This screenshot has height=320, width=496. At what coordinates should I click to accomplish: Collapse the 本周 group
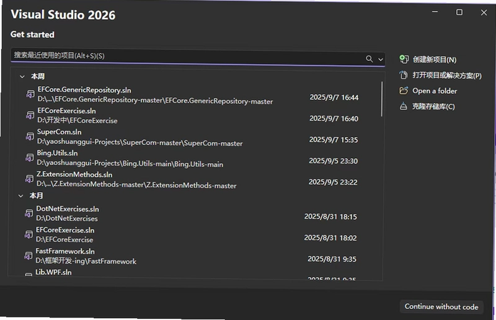pos(22,76)
